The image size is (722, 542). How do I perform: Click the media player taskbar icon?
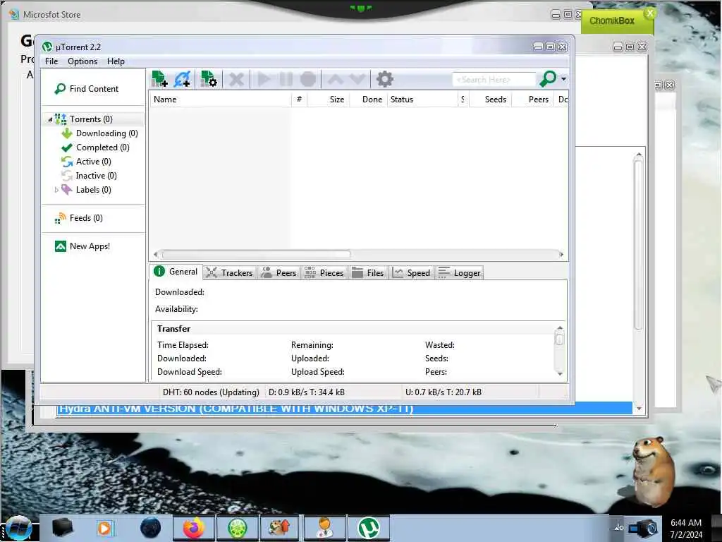click(104, 528)
